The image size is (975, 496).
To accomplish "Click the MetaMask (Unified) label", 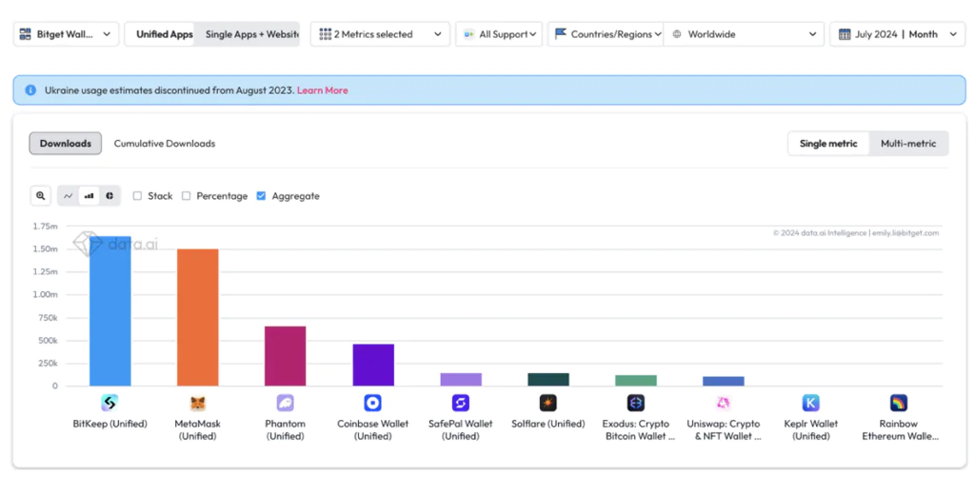I will click(x=198, y=429).
